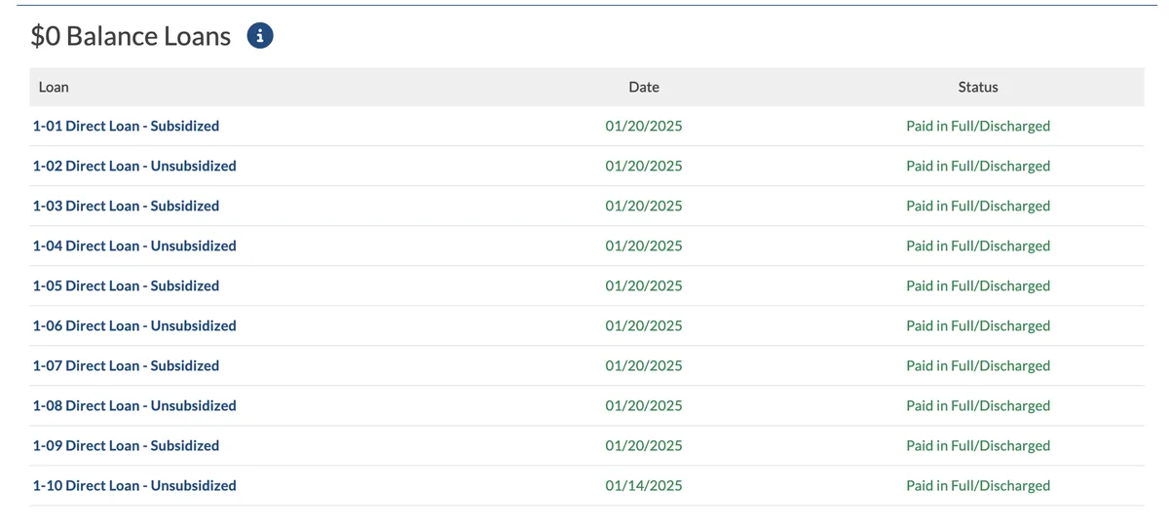Click Paid in Full/Discharged status for loan 1-02
Screen dimensions: 1169x528
tap(978, 166)
